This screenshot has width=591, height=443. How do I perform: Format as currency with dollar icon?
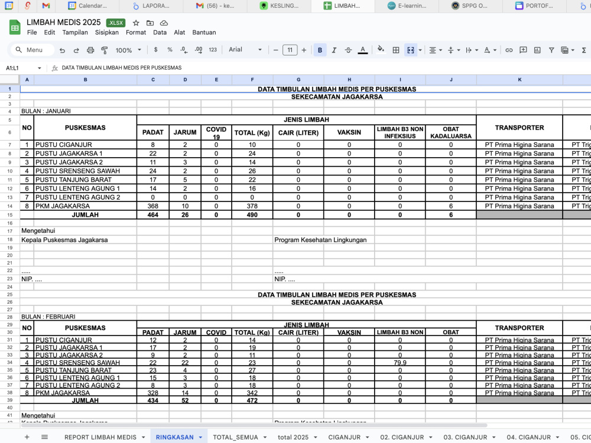[155, 50]
